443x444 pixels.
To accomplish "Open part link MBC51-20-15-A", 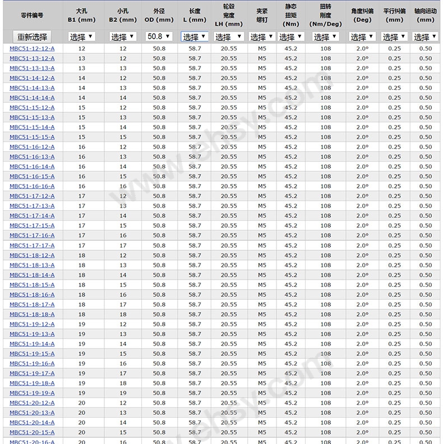I will (32, 432).
